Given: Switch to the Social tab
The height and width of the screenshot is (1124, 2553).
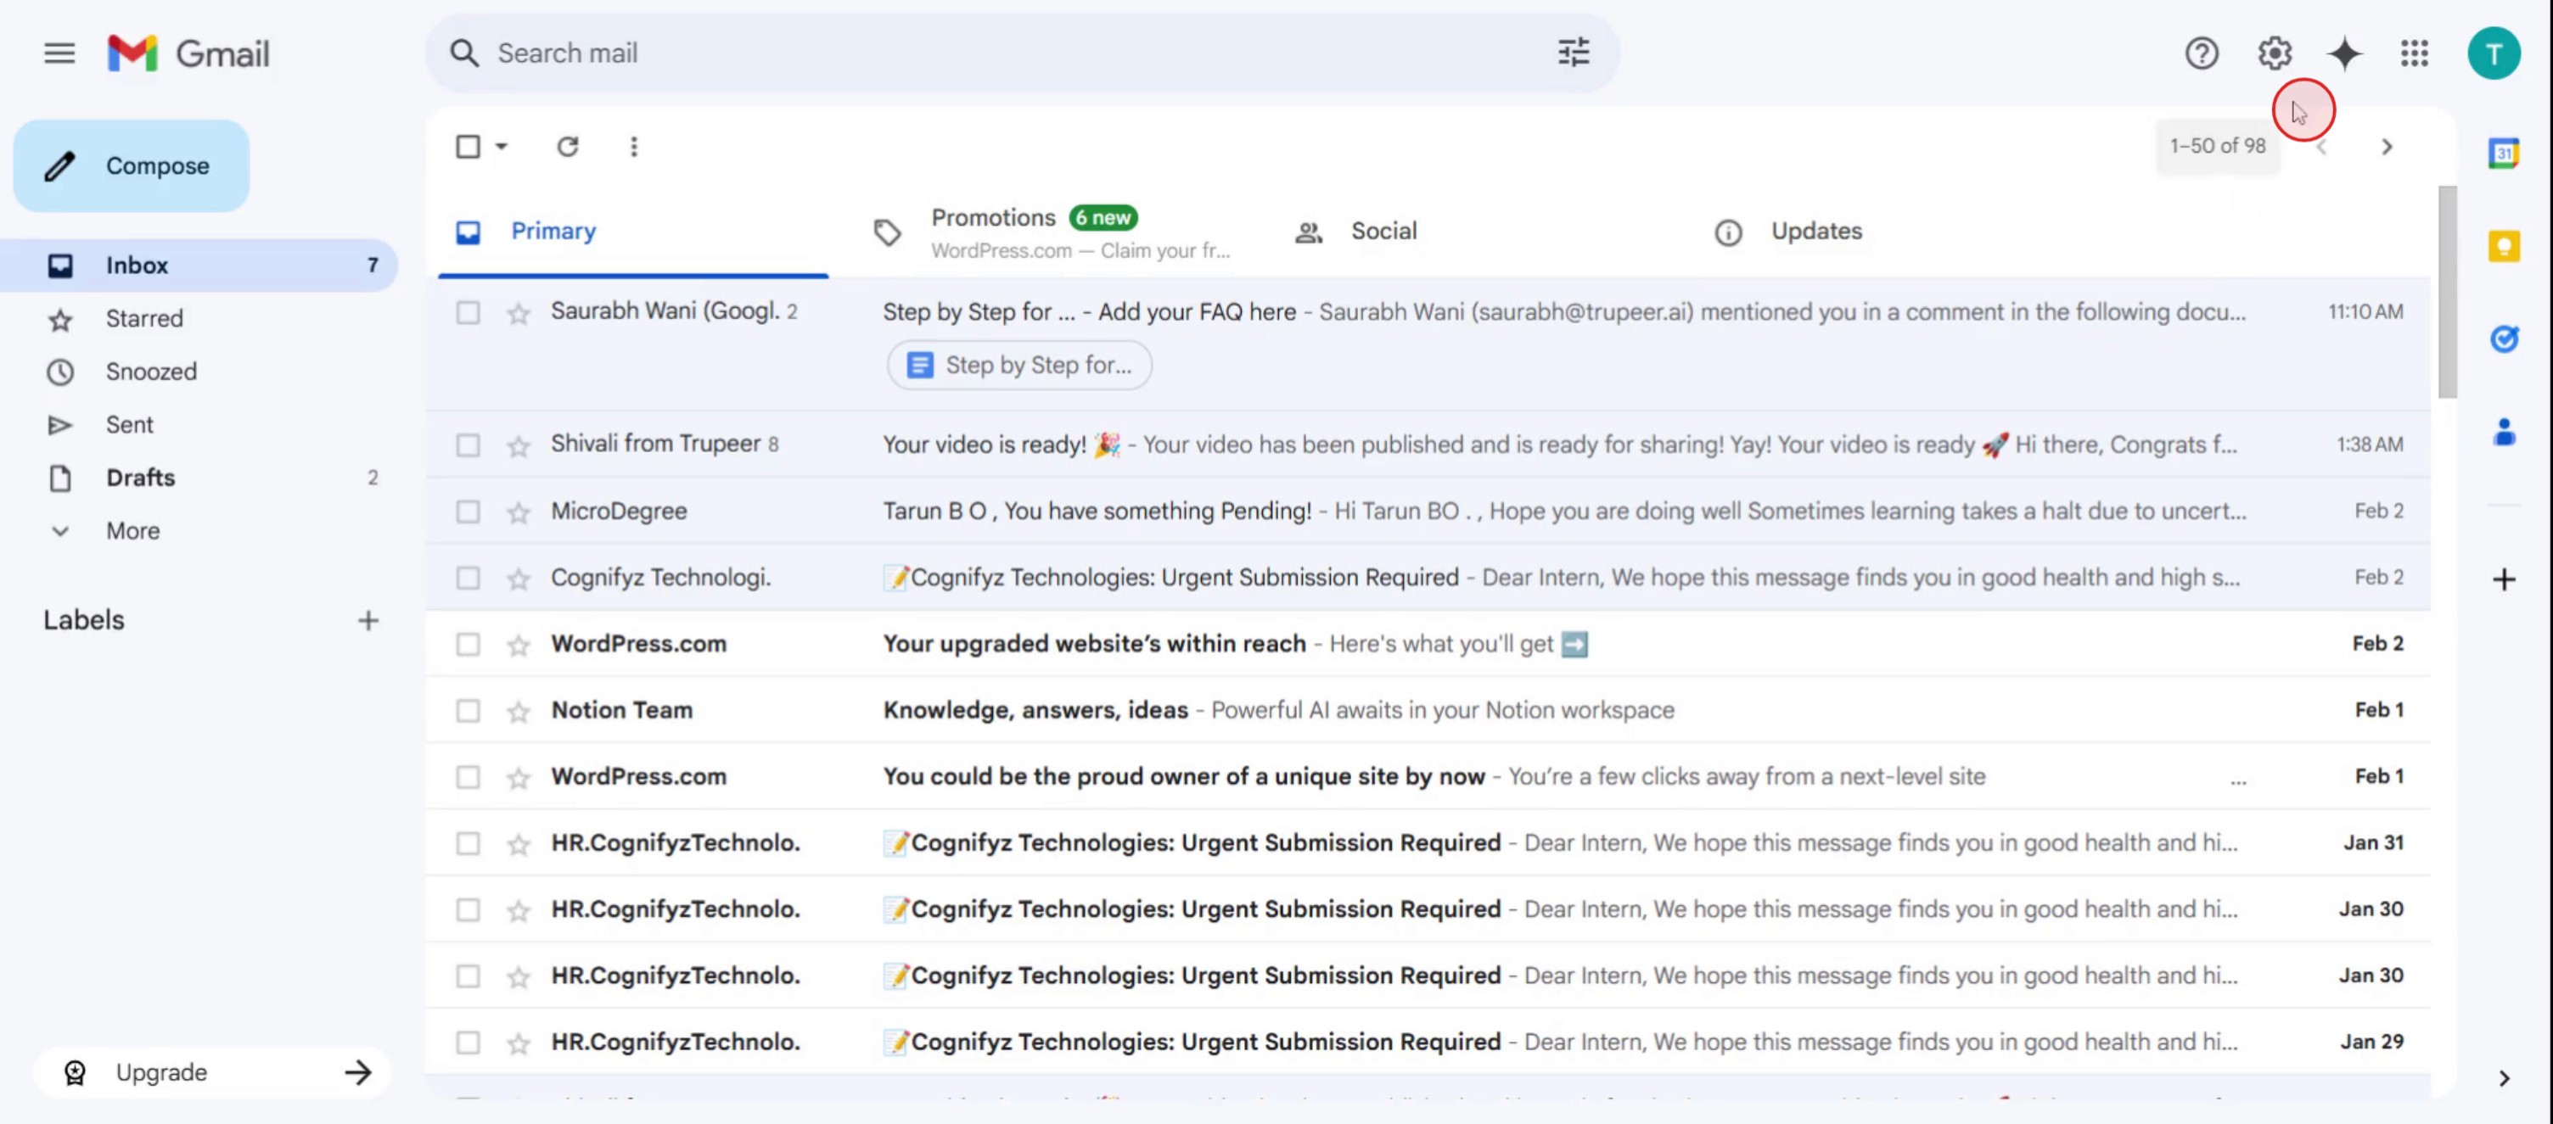Looking at the screenshot, I should [x=1383, y=231].
